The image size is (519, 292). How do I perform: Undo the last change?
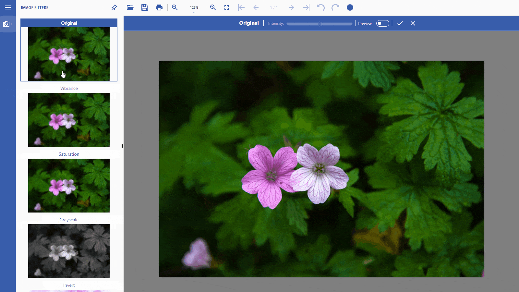(x=320, y=7)
